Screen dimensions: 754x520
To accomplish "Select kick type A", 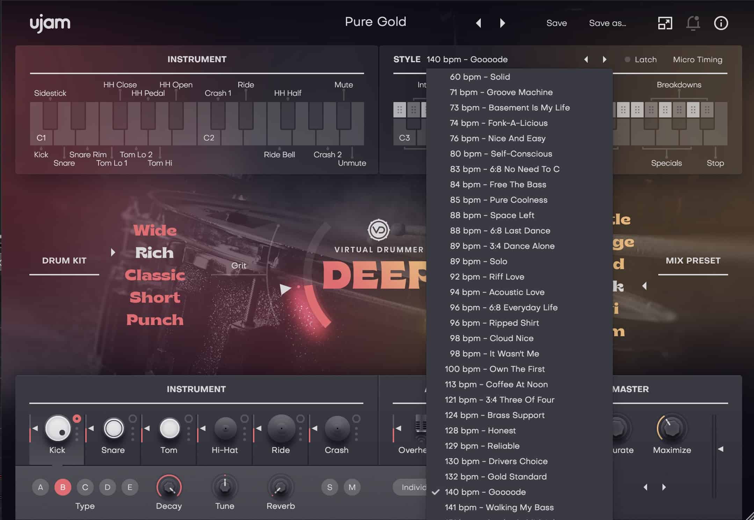I will point(41,487).
